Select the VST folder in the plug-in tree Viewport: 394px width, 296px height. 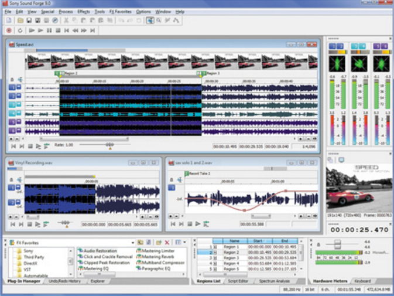pyautogui.click(x=24, y=270)
